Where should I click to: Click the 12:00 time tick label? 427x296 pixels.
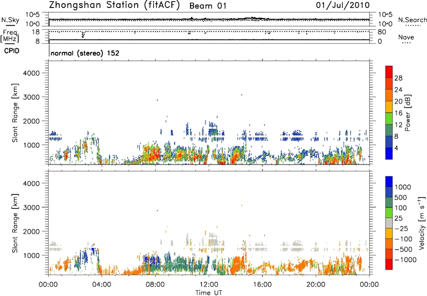point(209,285)
